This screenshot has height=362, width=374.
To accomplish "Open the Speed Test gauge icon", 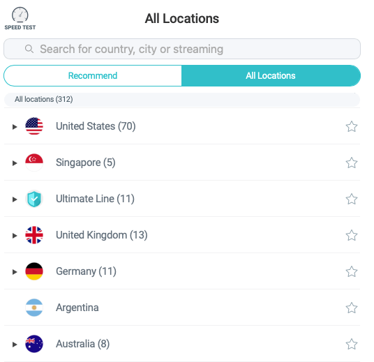I will click(20, 15).
